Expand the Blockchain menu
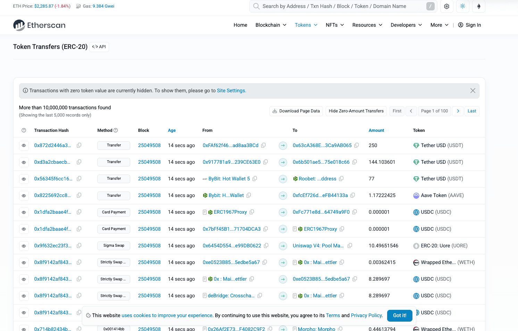The width and height of the screenshot is (518, 331). [x=271, y=25]
